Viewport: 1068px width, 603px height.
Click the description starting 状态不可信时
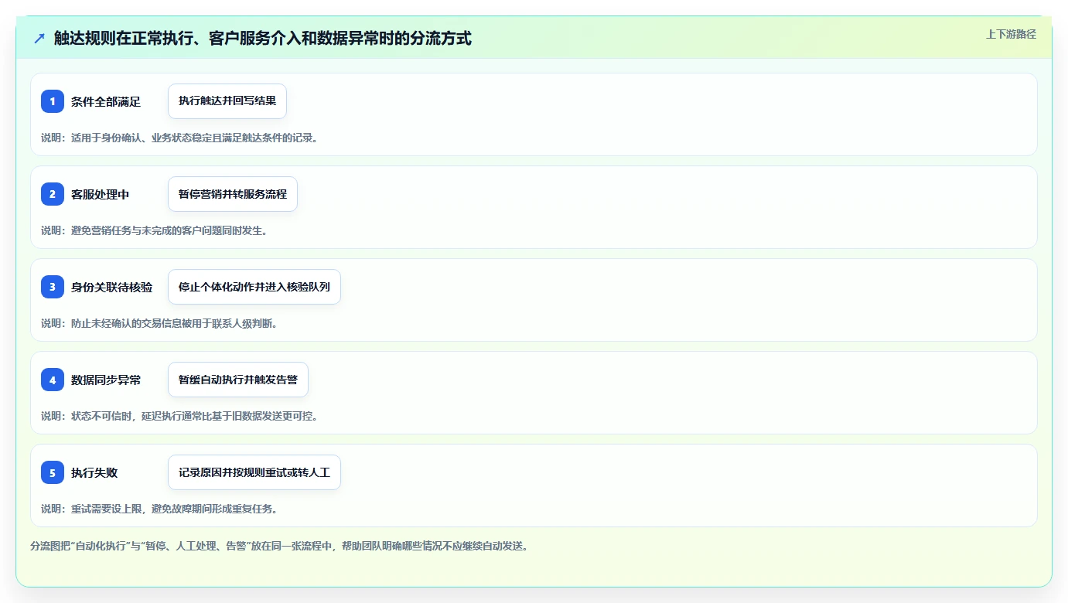pyautogui.click(x=179, y=416)
